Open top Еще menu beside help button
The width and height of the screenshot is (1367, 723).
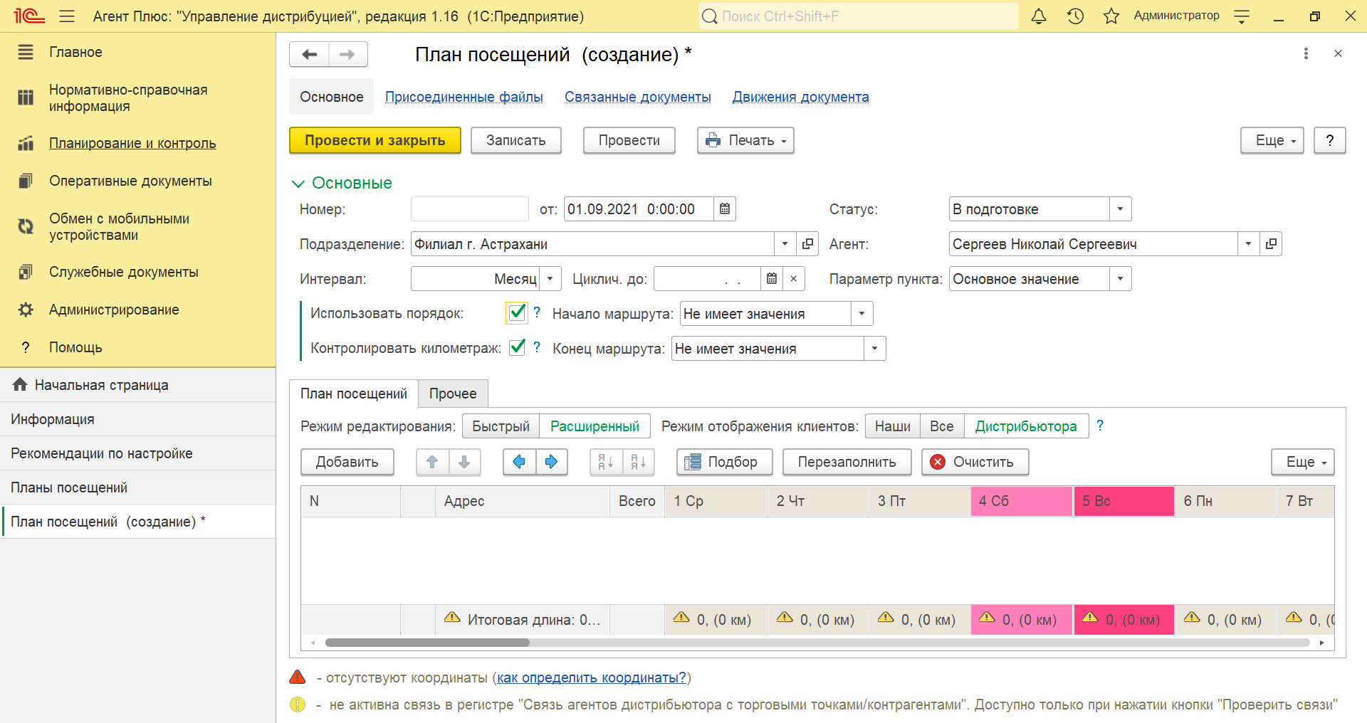pos(1272,140)
